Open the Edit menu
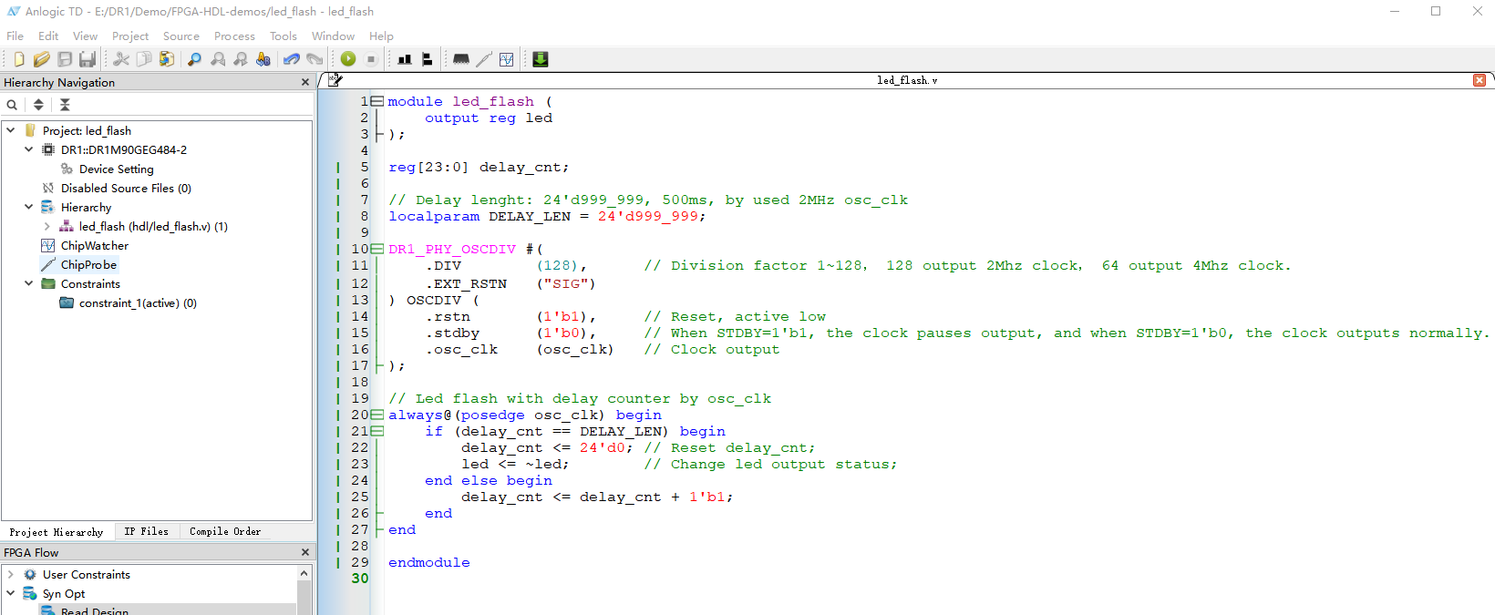This screenshot has width=1495, height=615. point(48,36)
